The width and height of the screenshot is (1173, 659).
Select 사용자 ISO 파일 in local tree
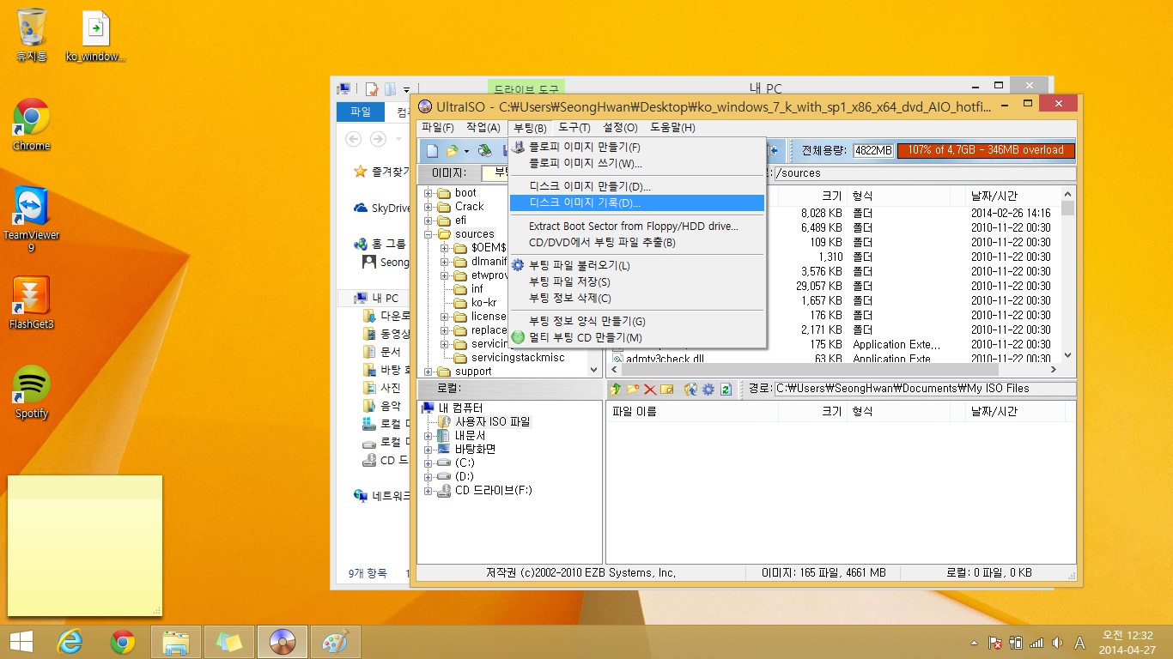click(x=493, y=422)
